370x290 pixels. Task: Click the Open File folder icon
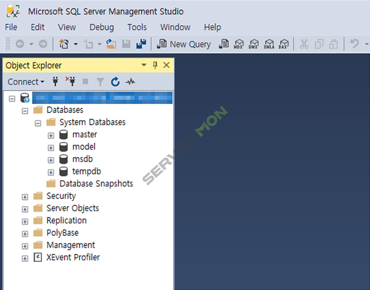tap(111, 44)
